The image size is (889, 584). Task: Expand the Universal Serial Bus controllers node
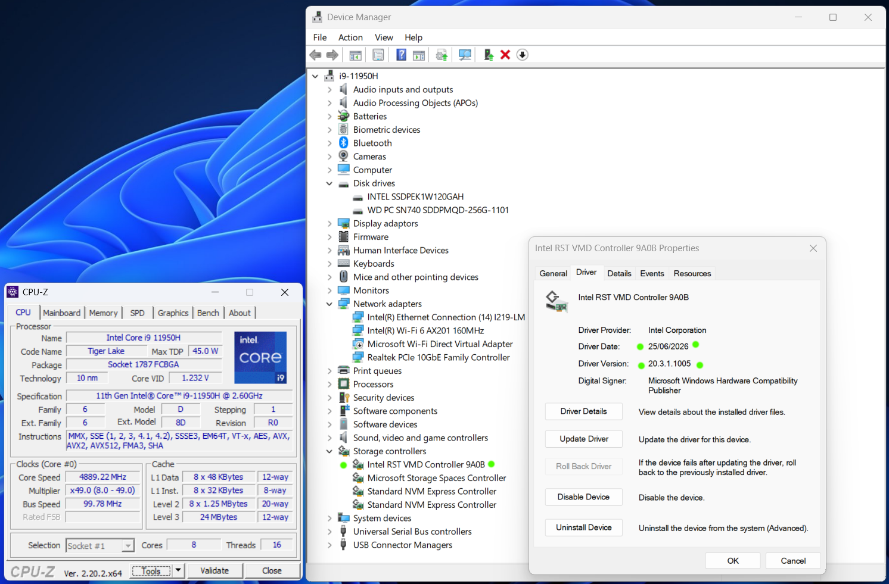pos(330,532)
